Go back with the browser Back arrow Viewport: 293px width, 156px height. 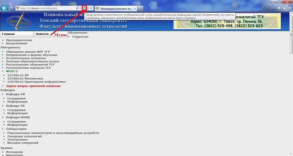click(4, 8)
